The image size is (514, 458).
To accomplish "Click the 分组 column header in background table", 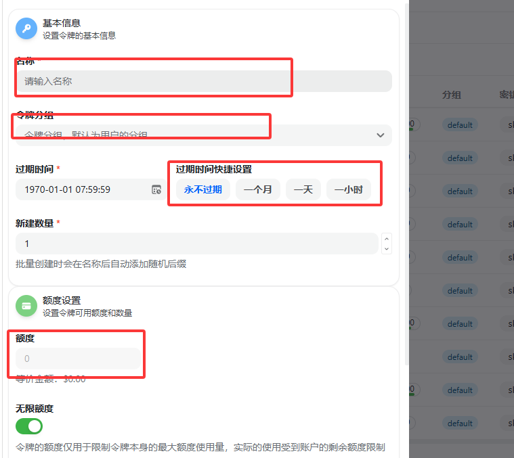I will click(x=452, y=95).
